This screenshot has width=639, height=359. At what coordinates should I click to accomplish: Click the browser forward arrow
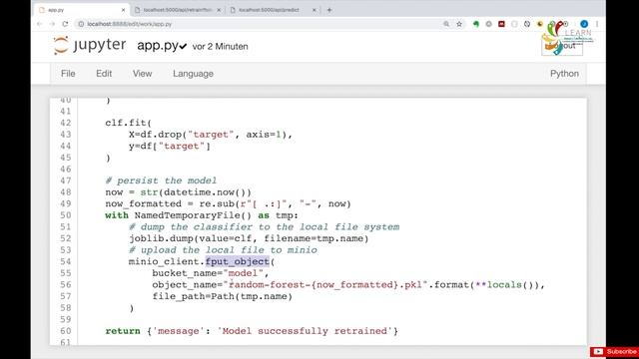click(52, 24)
